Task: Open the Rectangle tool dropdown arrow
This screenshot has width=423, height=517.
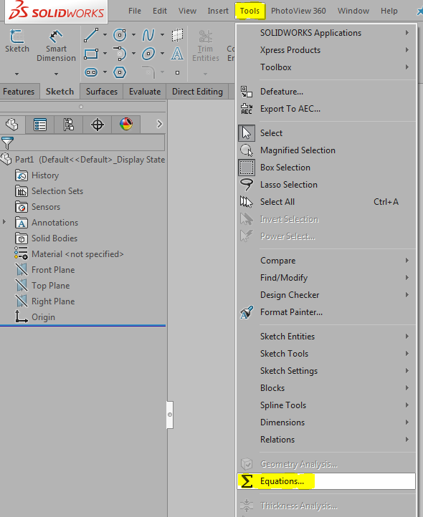Action: tap(105, 54)
